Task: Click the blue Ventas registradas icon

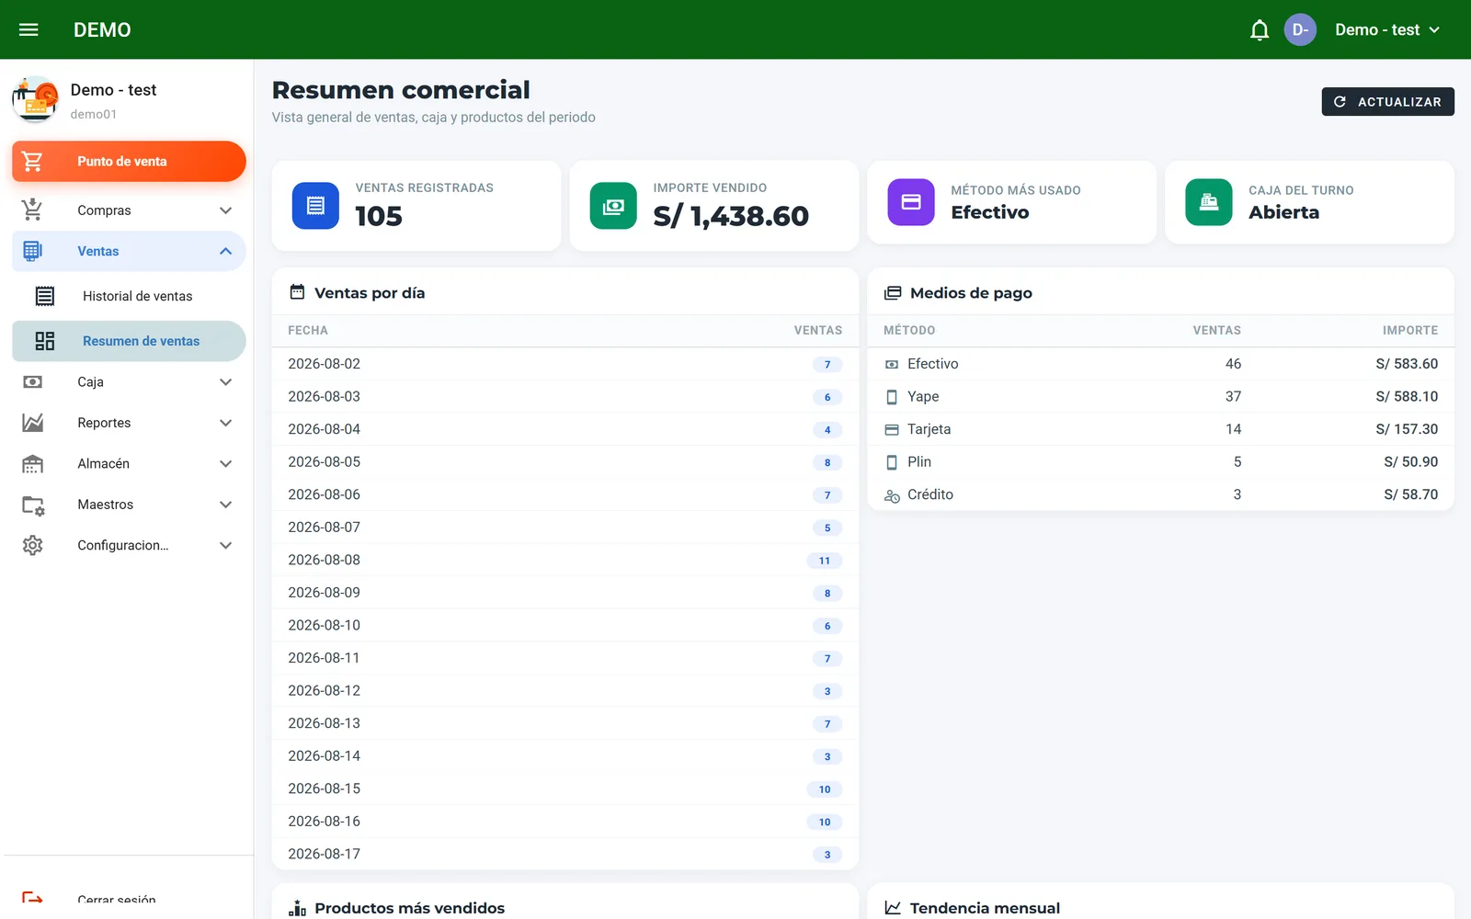Action: tap(315, 206)
